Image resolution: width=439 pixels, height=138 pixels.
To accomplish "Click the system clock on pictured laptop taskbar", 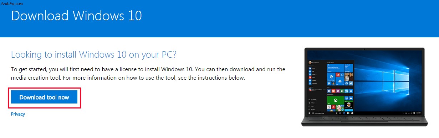I will click(x=418, y=113).
